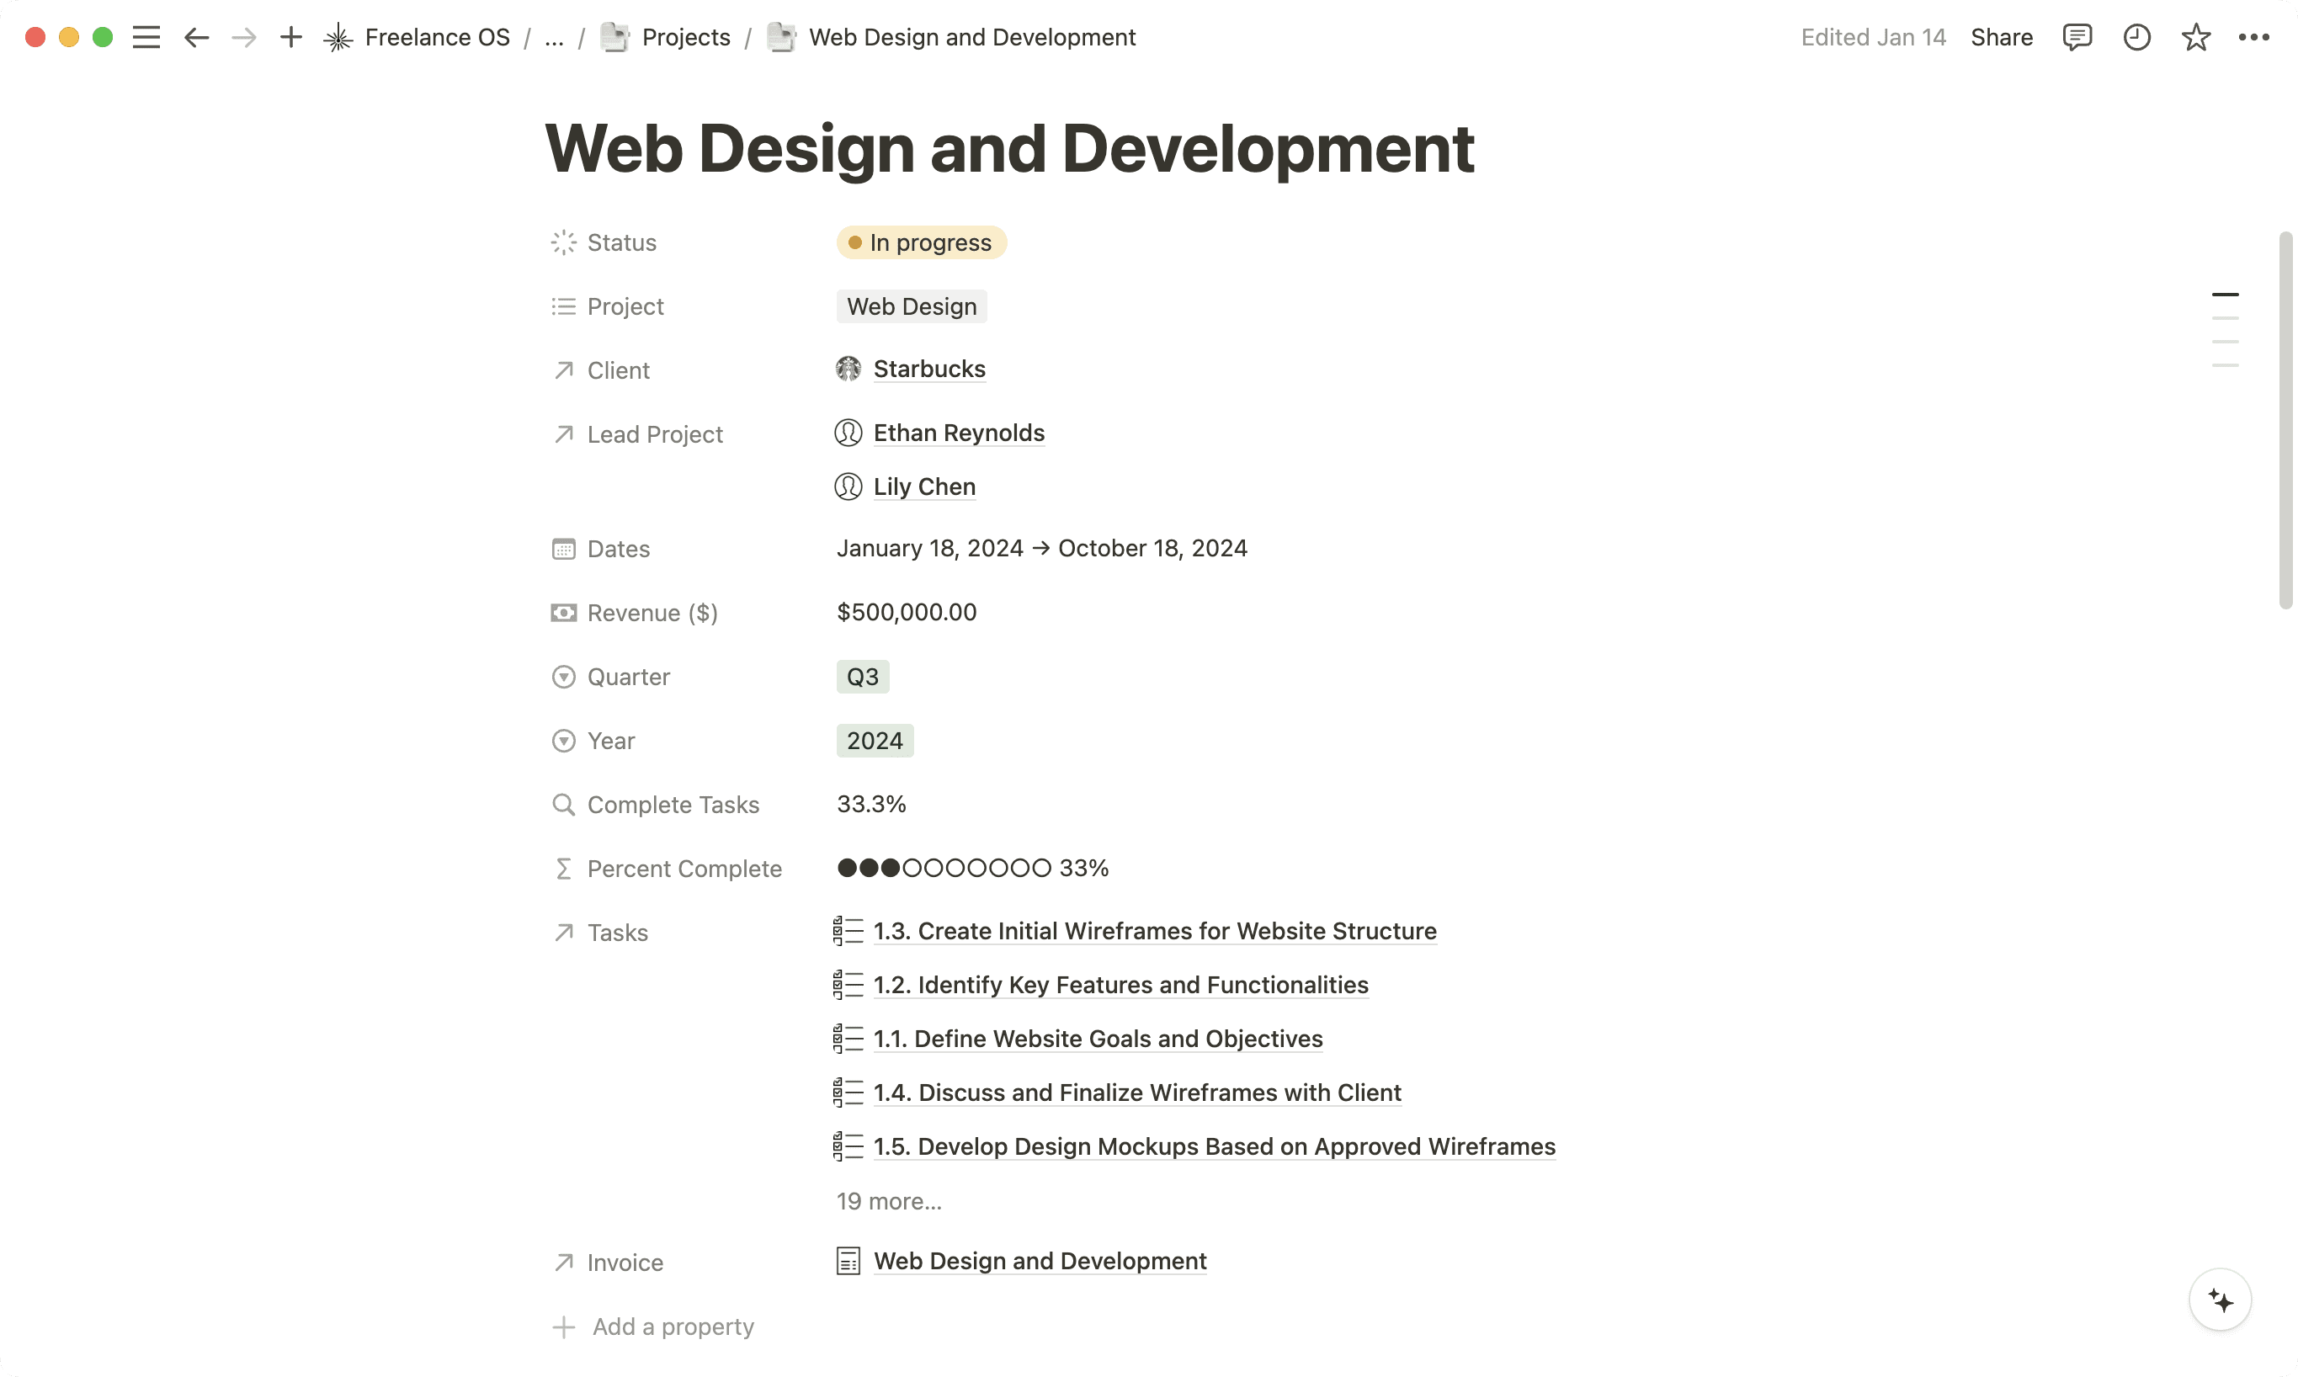The height and width of the screenshot is (1377, 2298).
Task: Go back with the left arrow
Action: tap(196, 37)
